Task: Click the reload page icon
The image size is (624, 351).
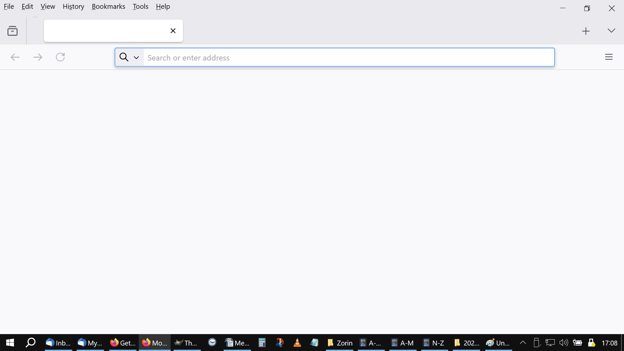Action: [x=60, y=57]
